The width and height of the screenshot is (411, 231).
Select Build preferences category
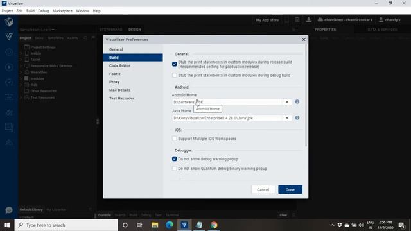(x=133, y=57)
